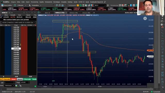Click the V Mercado sell button
165x93 pixels.
click(27, 79)
